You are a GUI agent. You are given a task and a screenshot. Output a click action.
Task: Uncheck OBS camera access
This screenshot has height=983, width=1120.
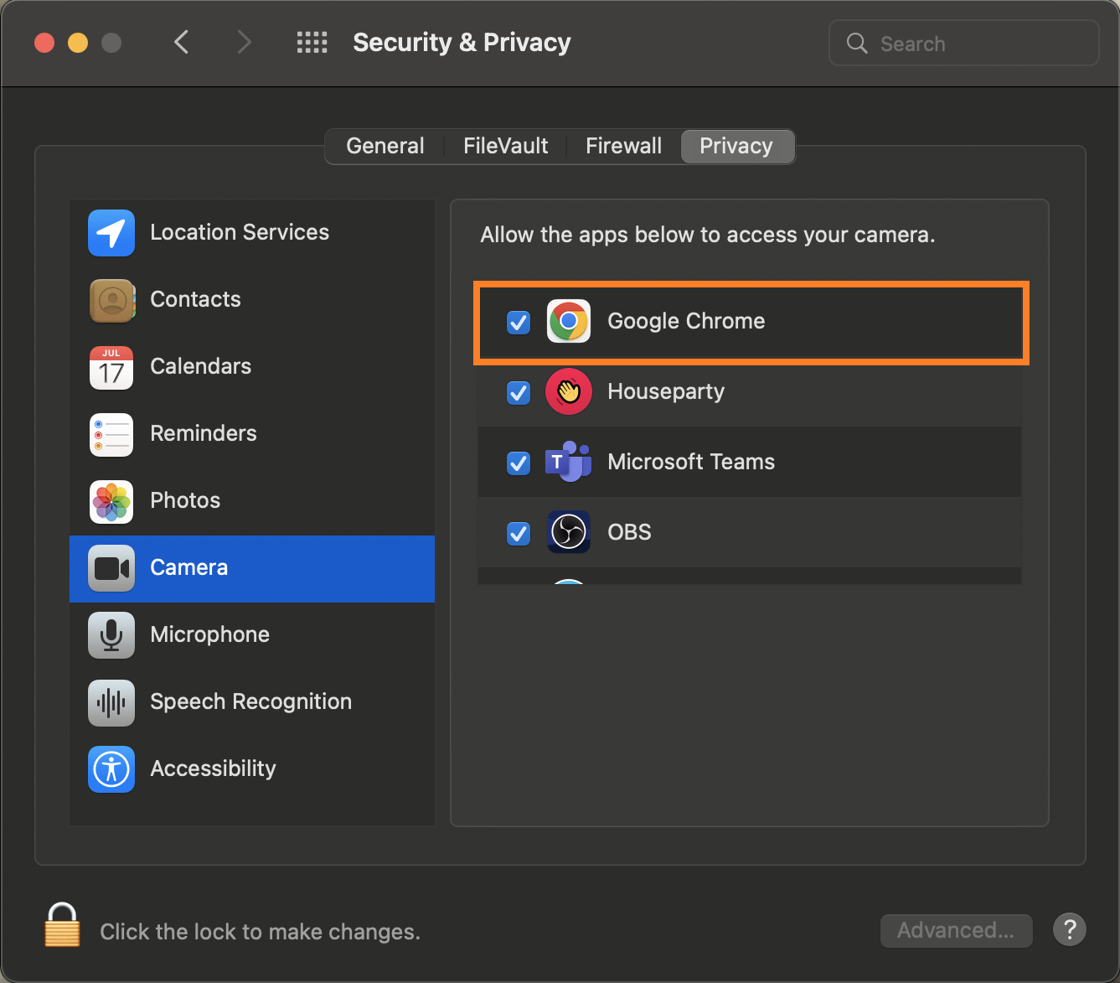click(519, 533)
